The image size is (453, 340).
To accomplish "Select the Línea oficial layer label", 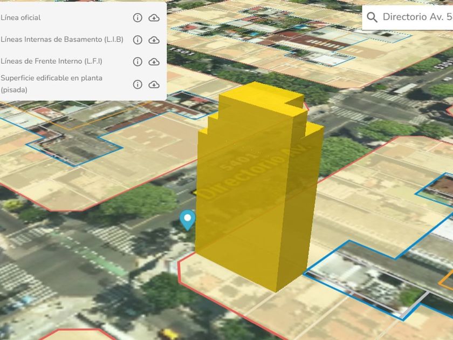I will pos(21,18).
